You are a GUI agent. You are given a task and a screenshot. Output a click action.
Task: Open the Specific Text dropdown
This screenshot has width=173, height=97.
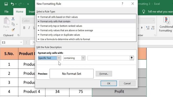[x=59, y=58]
